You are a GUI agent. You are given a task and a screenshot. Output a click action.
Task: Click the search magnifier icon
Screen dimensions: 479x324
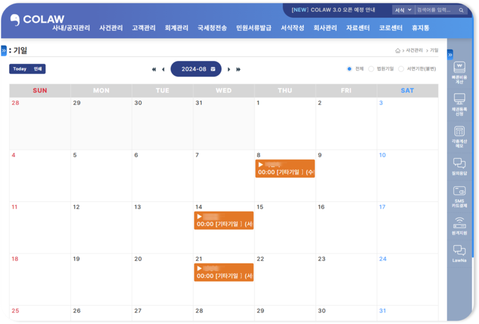tap(461, 10)
